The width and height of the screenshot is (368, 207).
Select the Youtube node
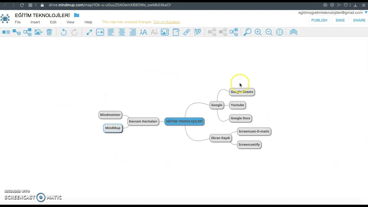coord(237,105)
